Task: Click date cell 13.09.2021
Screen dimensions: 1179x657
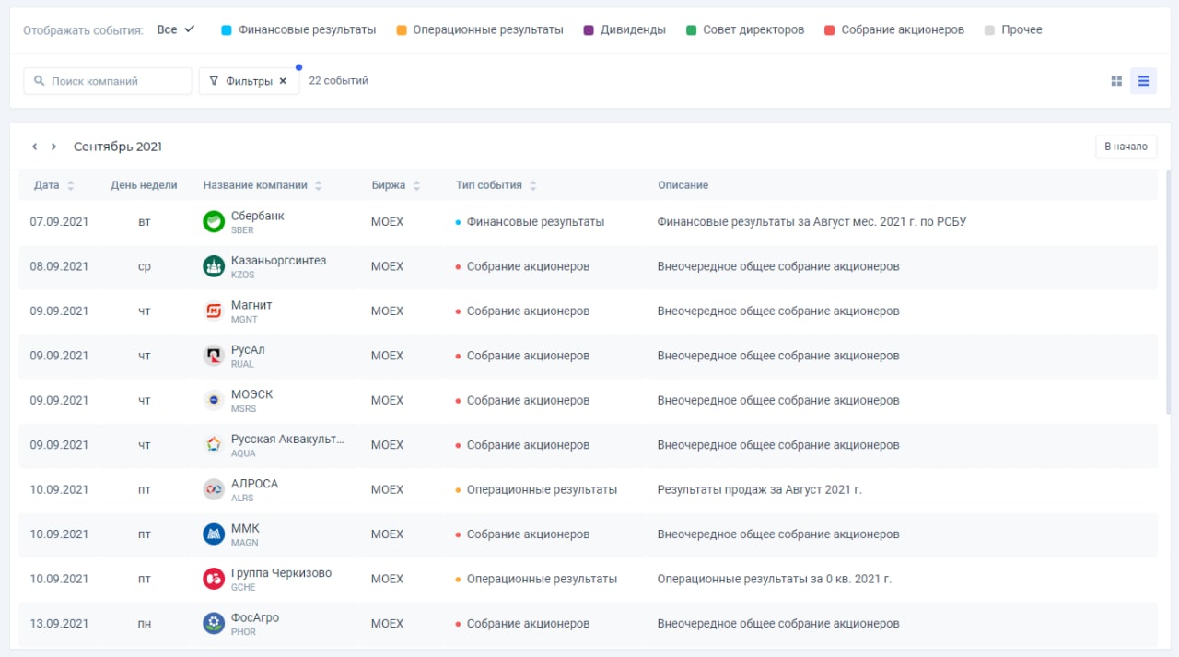Action: click(x=59, y=624)
